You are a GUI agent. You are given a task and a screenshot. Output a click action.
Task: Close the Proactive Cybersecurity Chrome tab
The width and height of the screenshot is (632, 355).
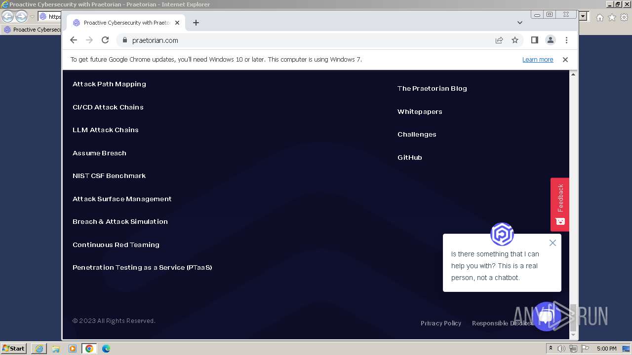(177, 23)
